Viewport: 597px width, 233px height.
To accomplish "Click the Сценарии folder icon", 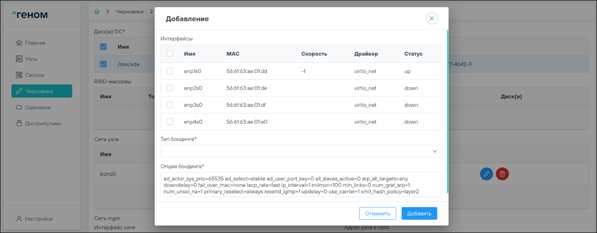I will [x=19, y=107].
